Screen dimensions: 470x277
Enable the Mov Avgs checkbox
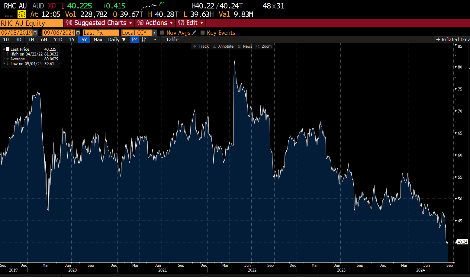162,33
